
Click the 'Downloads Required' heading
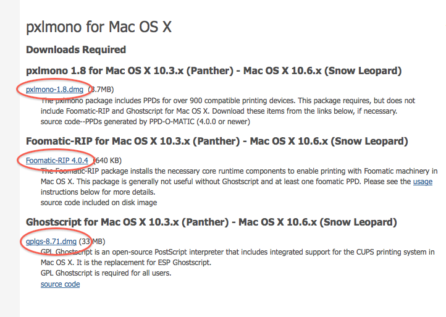(x=76, y=49)
